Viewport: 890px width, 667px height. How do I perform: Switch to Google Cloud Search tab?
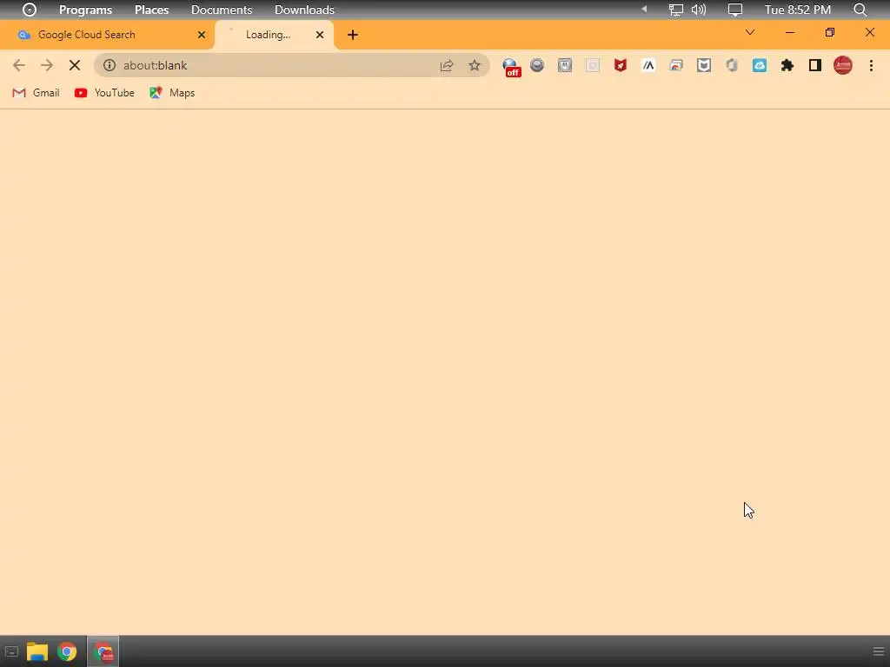tap(107, 35)
